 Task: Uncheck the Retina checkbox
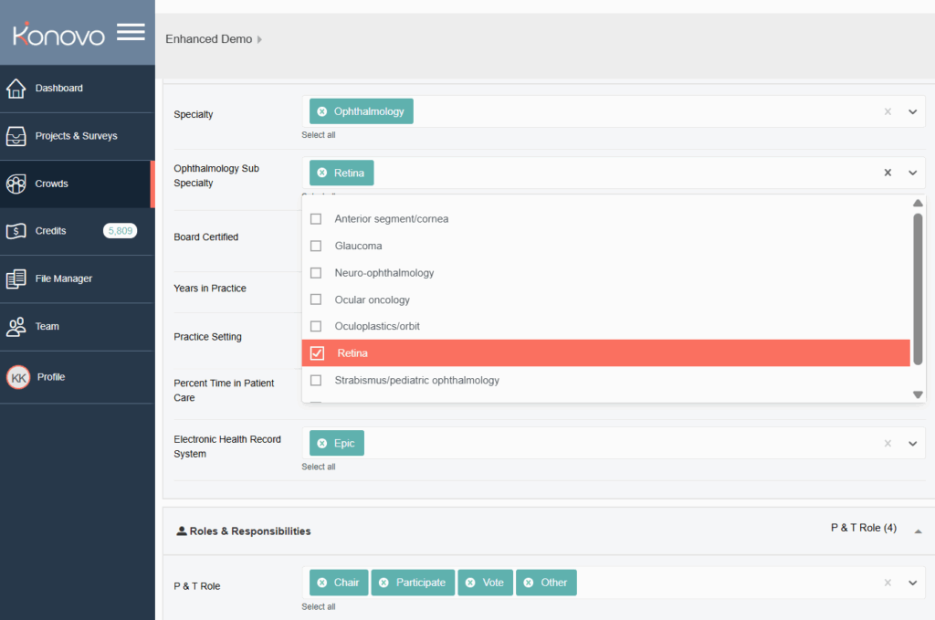(x=317, y=353)
